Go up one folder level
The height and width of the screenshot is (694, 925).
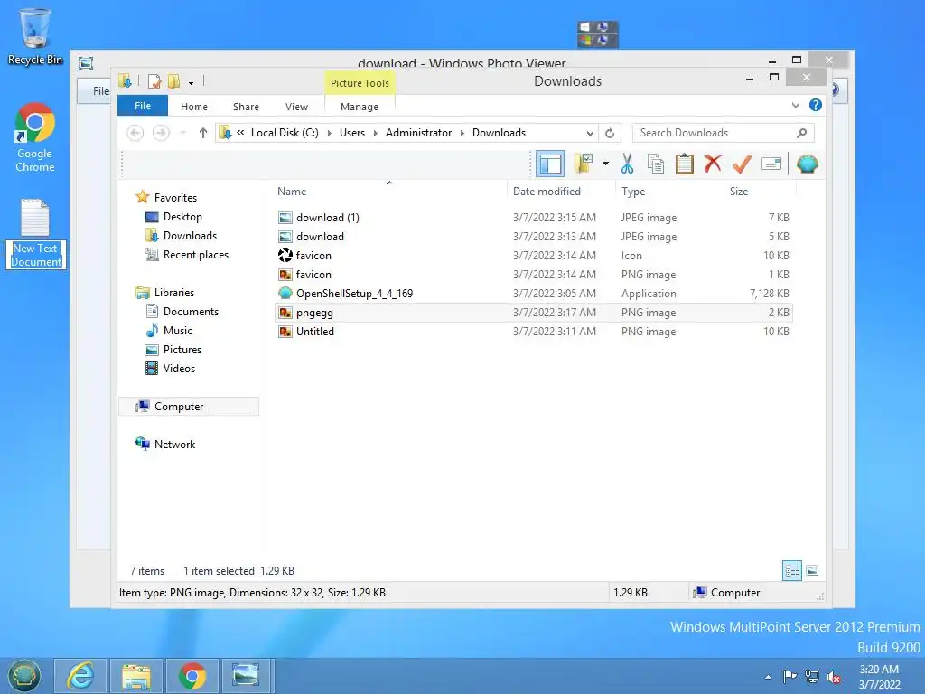click(203, 133)
